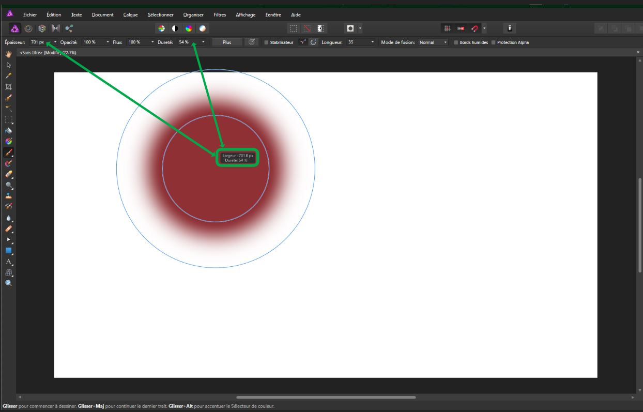643x412 pixels.
Task: Apply Auto Colours adjustment
Action: [x=189, y=28]
